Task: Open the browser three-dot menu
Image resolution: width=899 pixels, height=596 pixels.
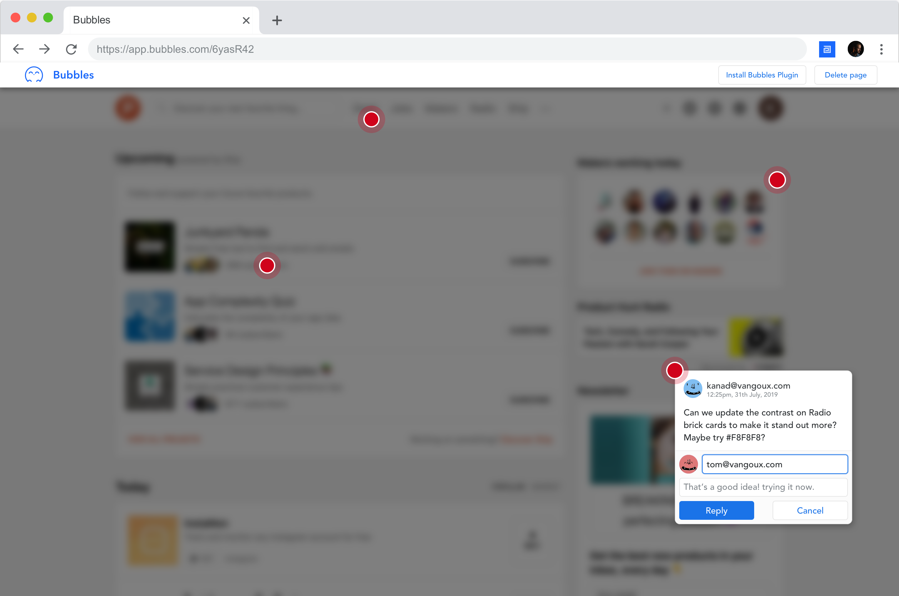Action: 882,49
